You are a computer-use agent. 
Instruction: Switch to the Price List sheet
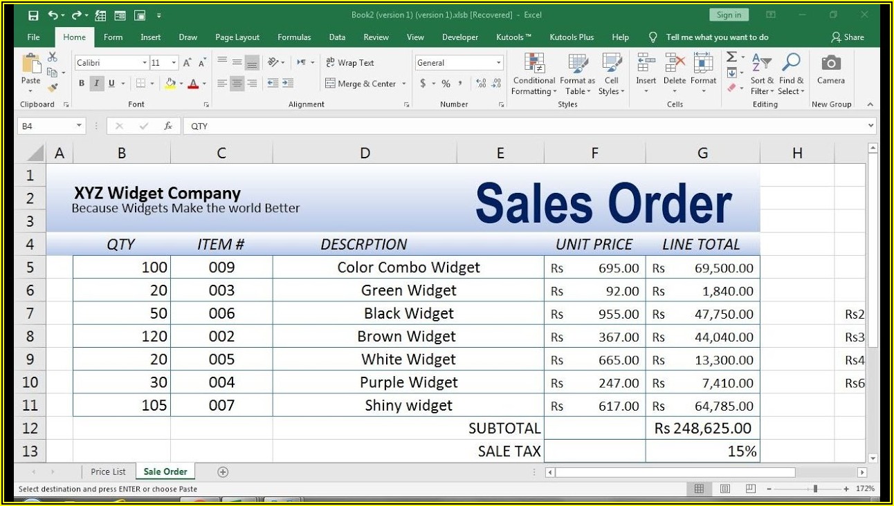pos(108,472)
